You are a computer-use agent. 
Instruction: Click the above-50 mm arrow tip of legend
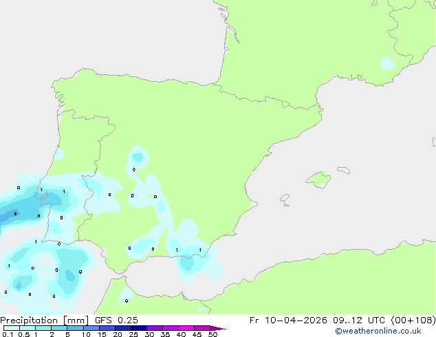218,328
